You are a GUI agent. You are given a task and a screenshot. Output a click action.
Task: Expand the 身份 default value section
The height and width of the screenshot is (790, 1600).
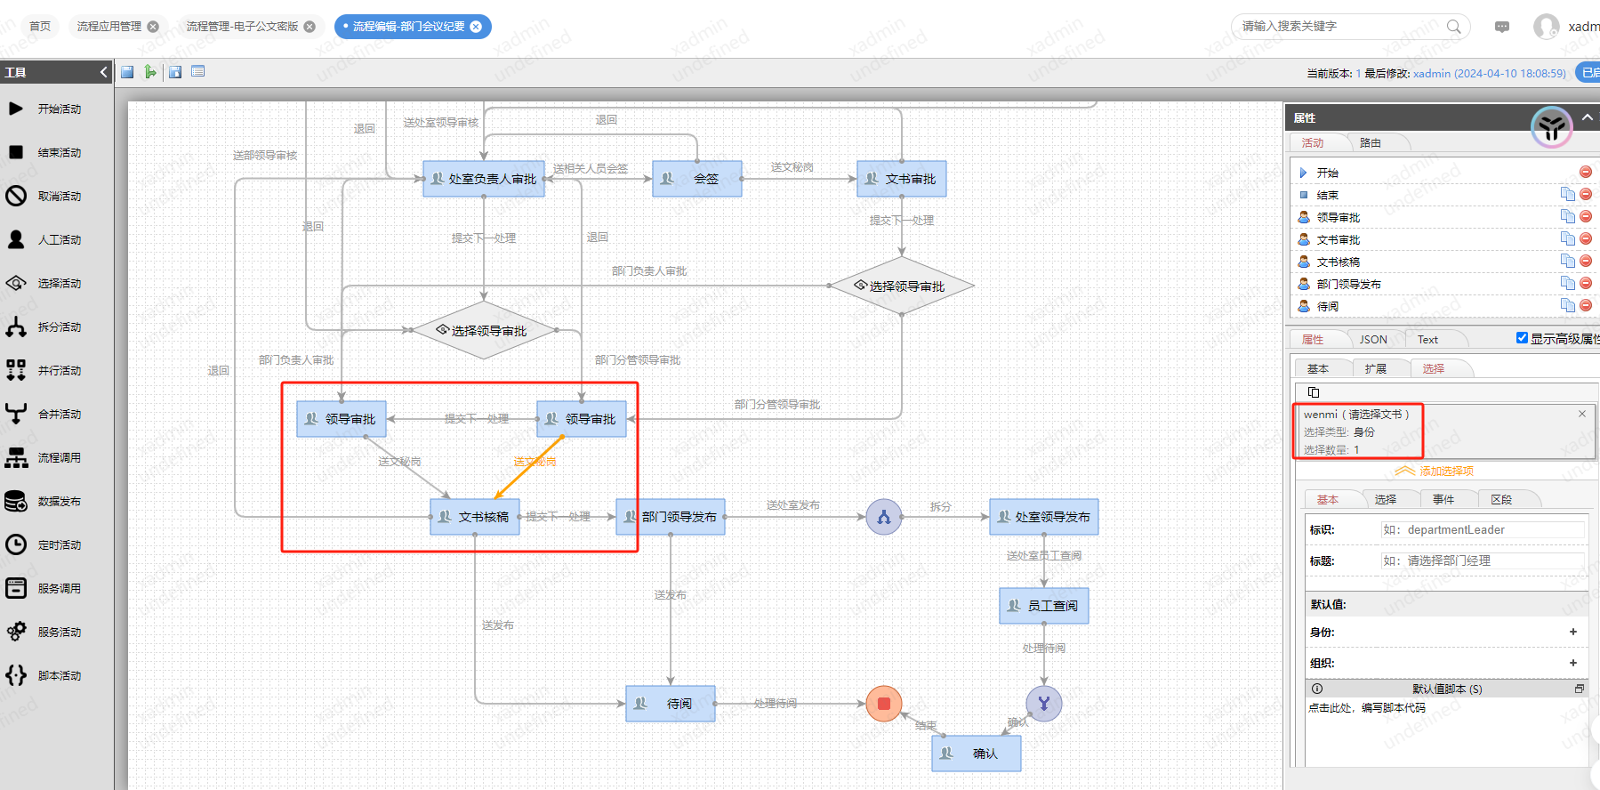click(x=1573, y=632)
